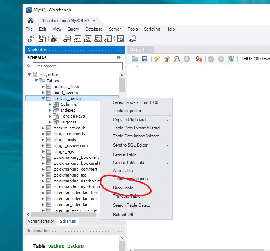The height and width of the screenshot is (251, 270).
Task: Click Refresh All in context menu
Action: coord(136,215)
